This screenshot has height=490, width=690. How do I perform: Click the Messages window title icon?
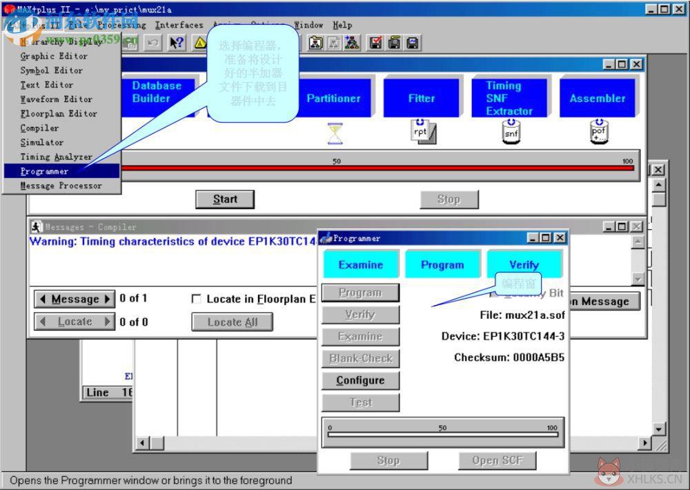click(x=37, y=227)
